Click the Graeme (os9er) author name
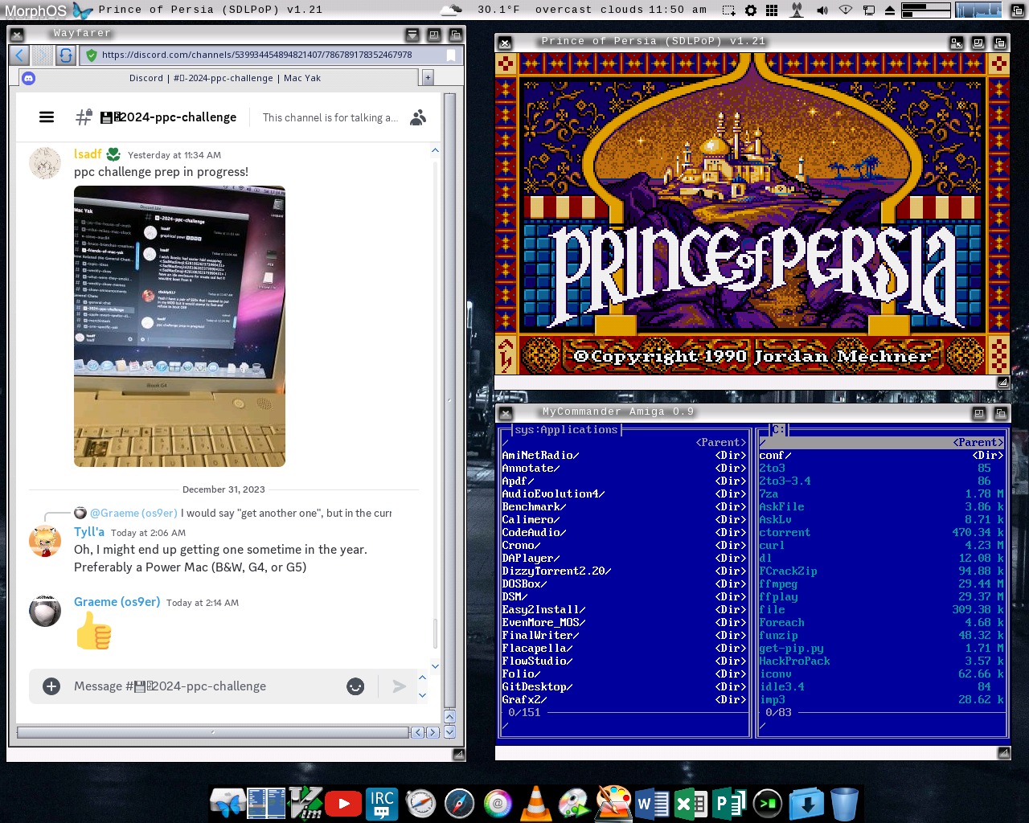 point(117,602)
